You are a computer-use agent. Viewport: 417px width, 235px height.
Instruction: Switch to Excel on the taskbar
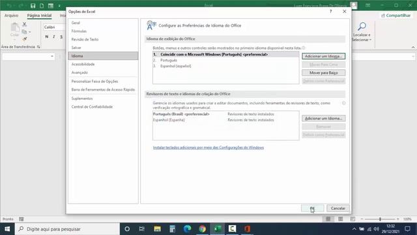click(x=218, y=229)
